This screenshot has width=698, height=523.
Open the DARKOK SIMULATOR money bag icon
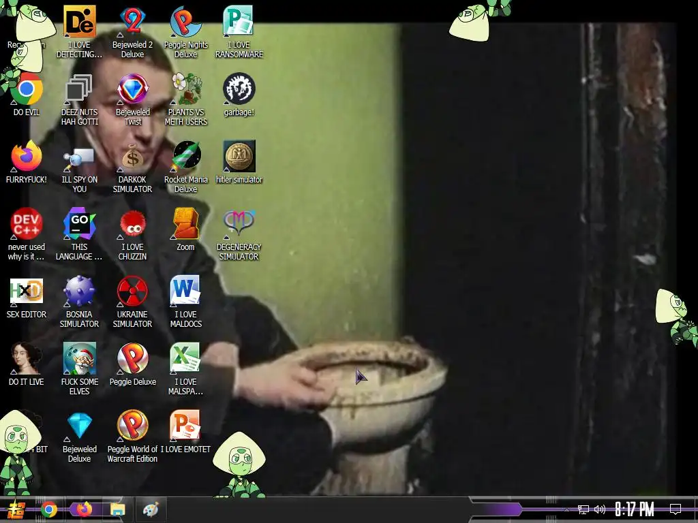pyautogui.click(x=133, y=157)
